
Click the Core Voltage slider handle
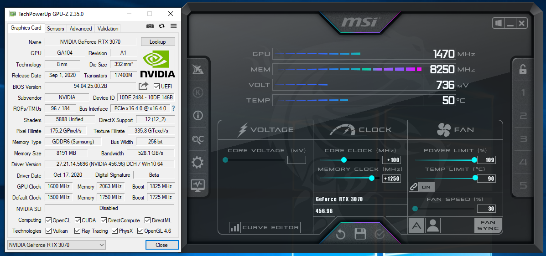click(225, 159)
